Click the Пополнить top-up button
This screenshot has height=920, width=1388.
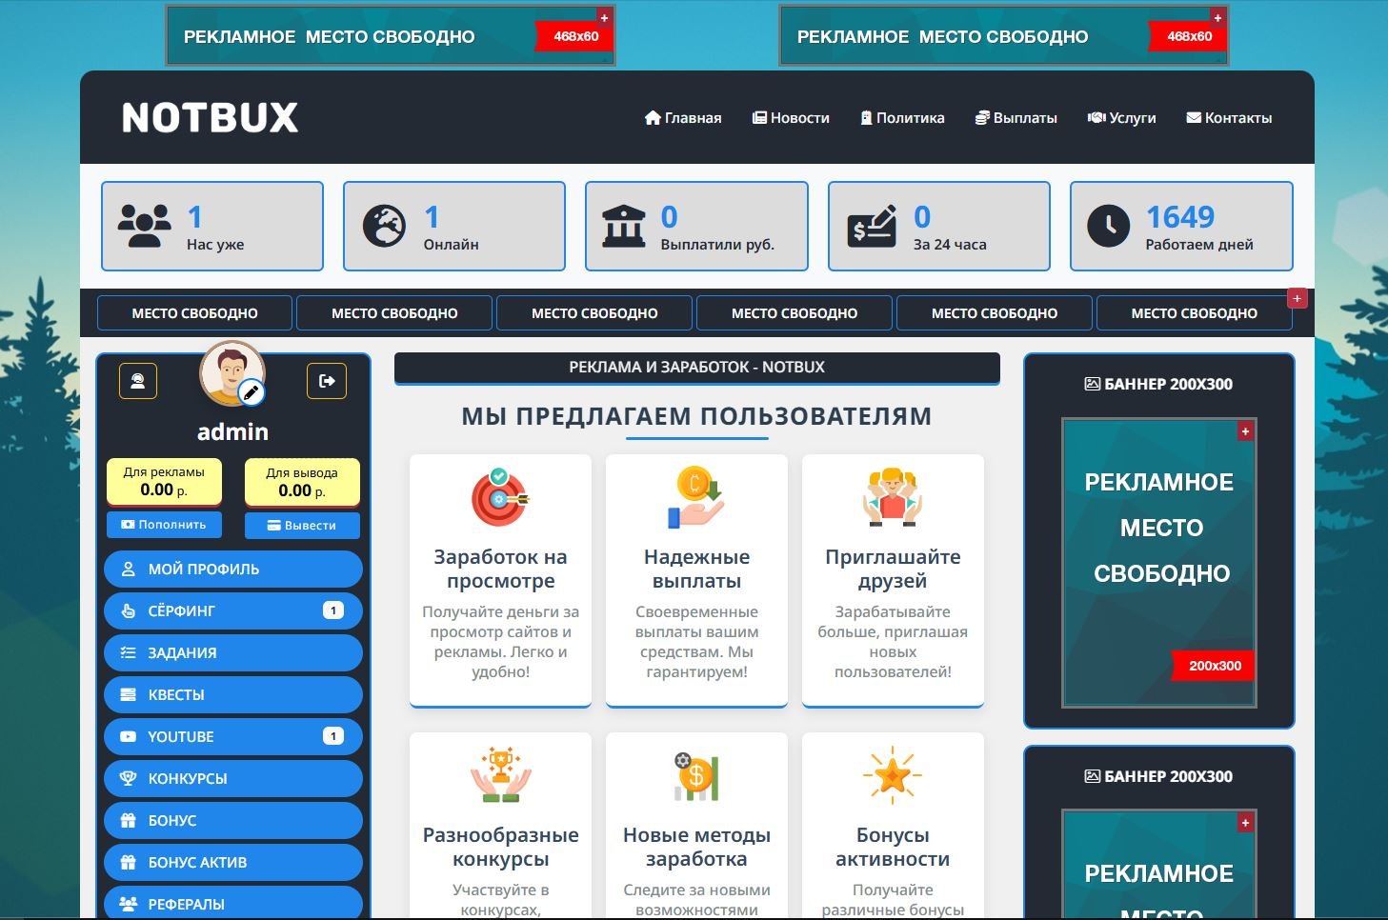[x=164, y=525]
